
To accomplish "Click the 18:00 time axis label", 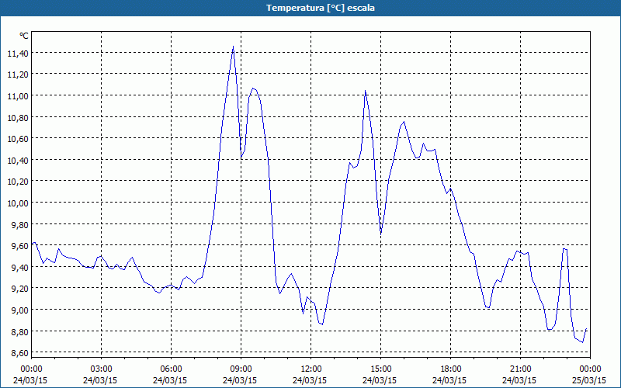I will 450,369.
